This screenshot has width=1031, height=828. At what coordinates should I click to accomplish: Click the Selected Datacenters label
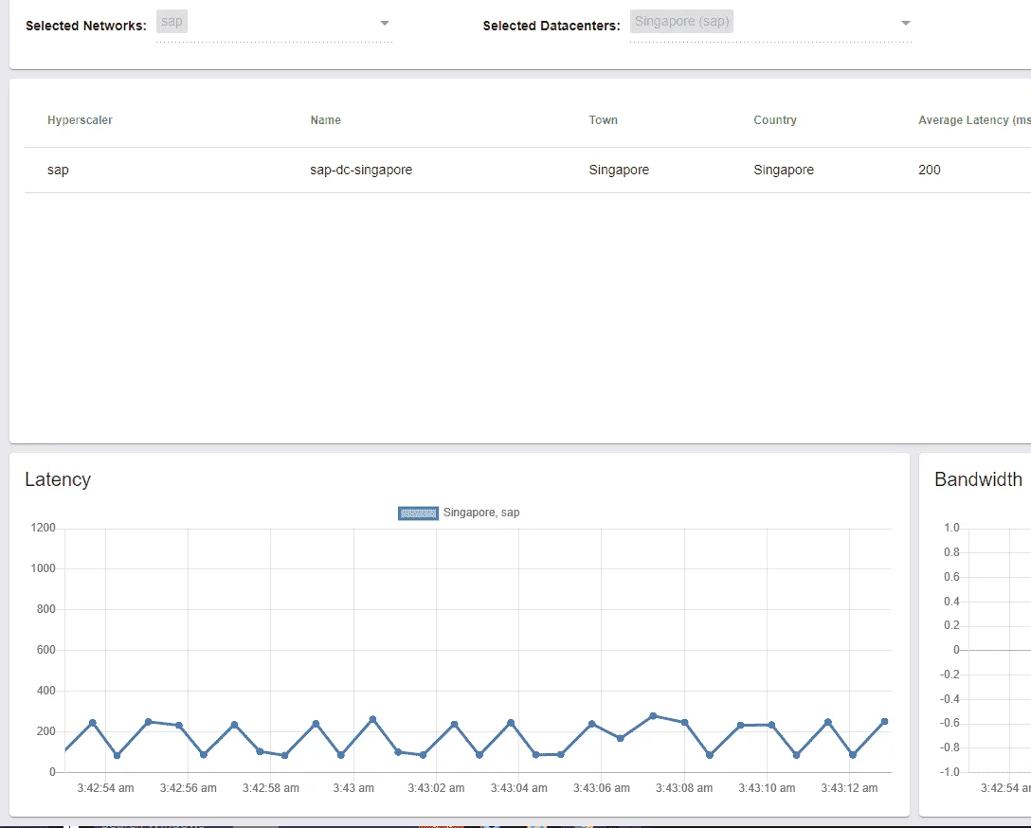552,26
